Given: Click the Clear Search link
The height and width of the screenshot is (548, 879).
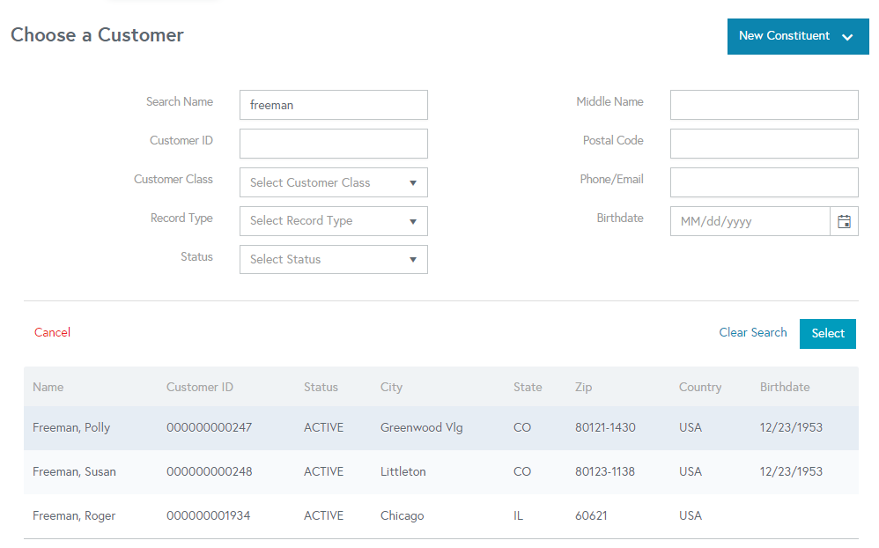Looking at the screenshot, I should (753, 332).
